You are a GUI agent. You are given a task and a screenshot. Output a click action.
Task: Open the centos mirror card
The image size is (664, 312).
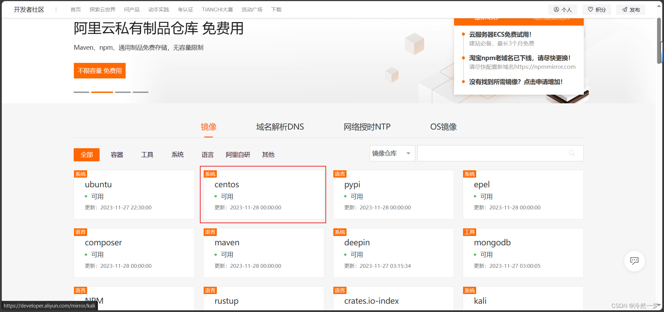(264, 195)
